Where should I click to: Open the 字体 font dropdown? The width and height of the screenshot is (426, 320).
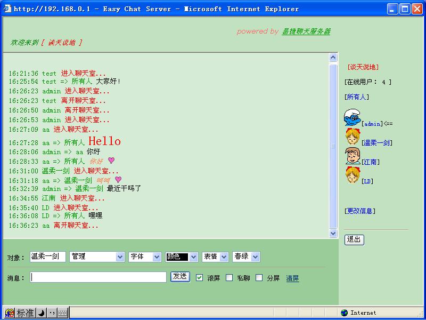point(145,257)
